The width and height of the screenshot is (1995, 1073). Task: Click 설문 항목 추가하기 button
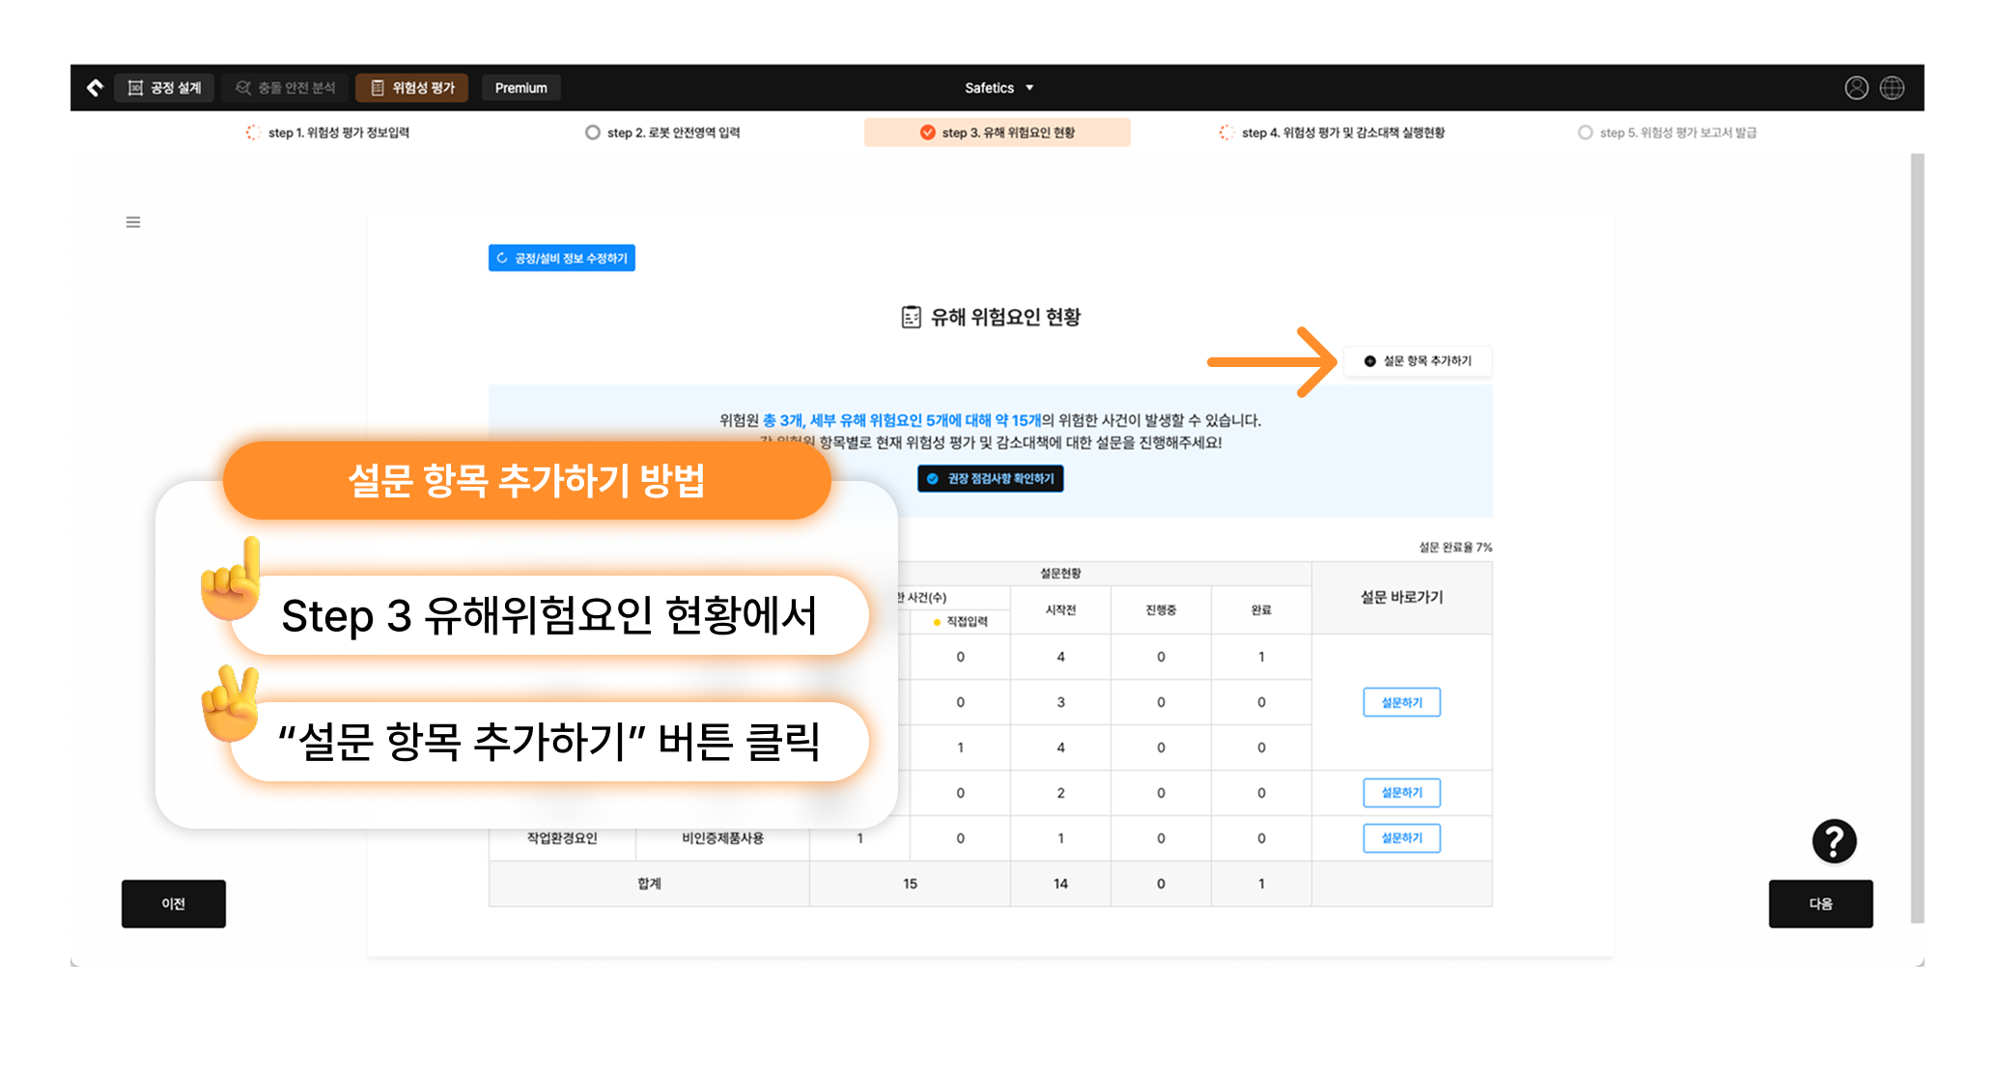click(1418, 361)
